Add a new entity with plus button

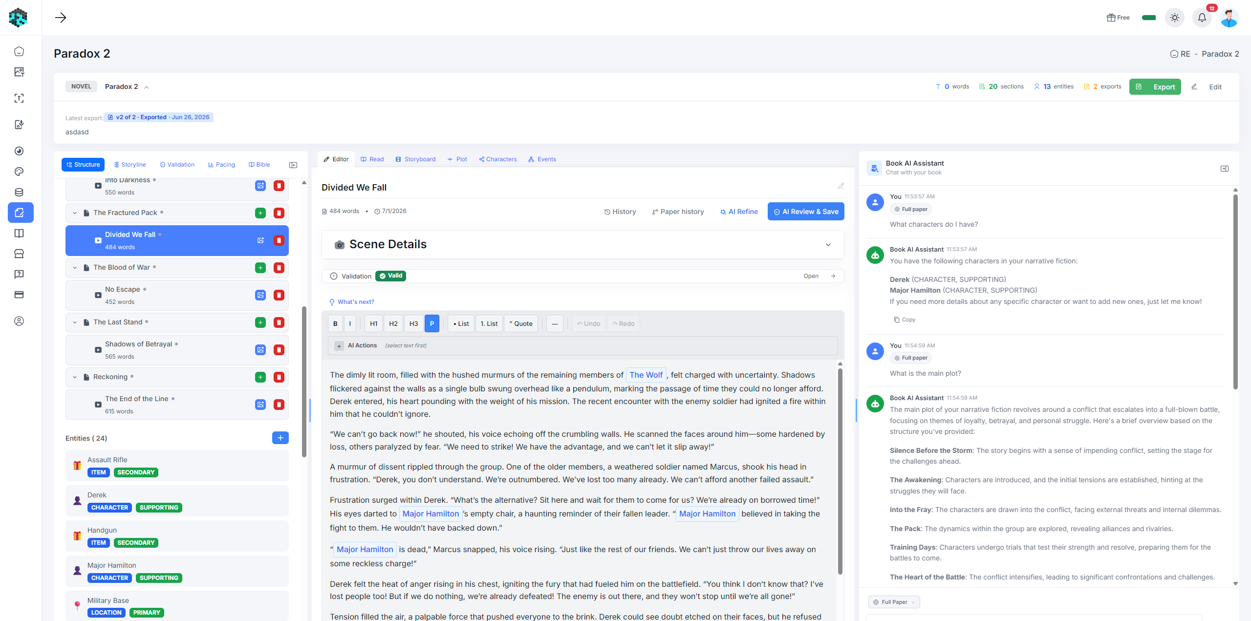280,438
